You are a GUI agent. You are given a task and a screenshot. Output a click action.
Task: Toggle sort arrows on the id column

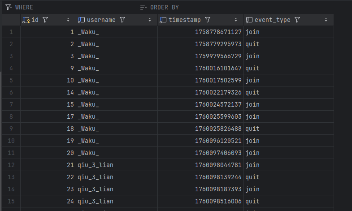click(x=68, y=20)
